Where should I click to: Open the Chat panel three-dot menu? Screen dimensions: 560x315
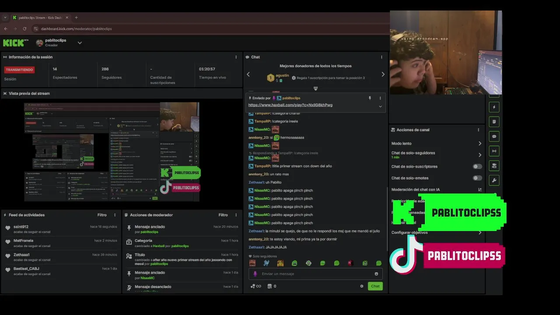pyautogui.click(x=381, y=57)
